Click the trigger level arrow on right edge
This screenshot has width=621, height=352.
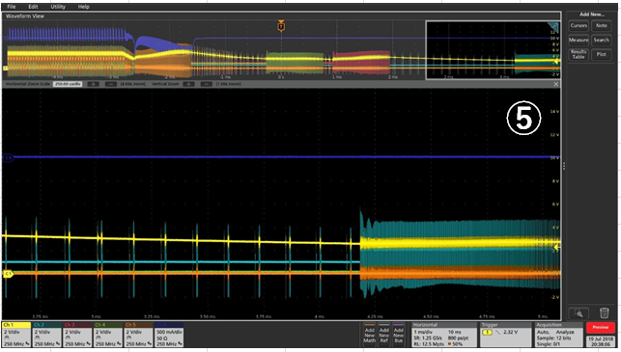556,247
